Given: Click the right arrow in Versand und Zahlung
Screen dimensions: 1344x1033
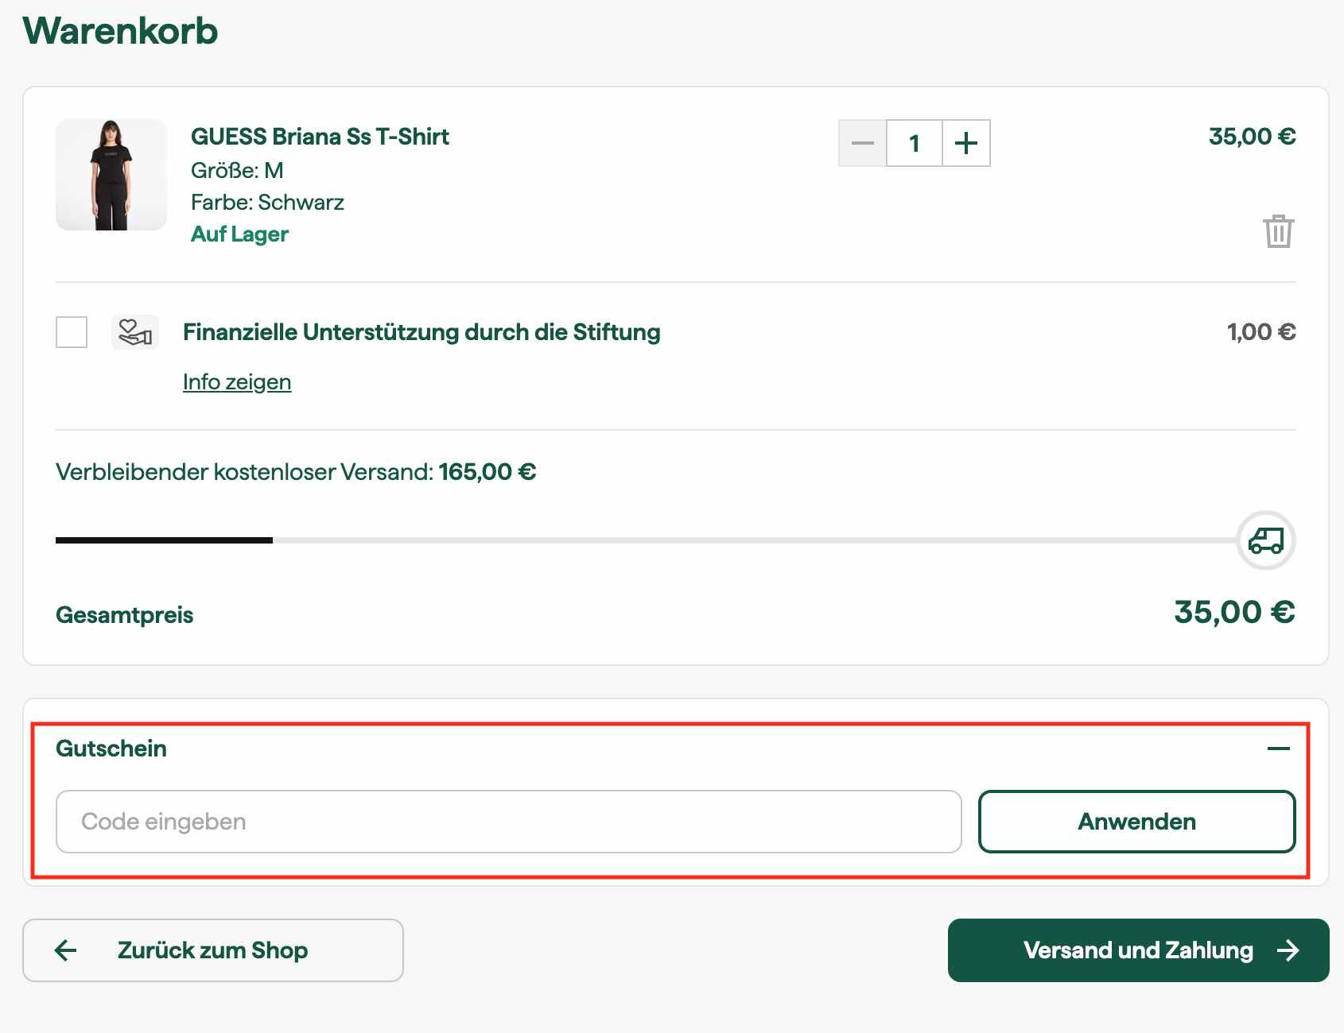Looking at the screenshot, I should 1288,950.
